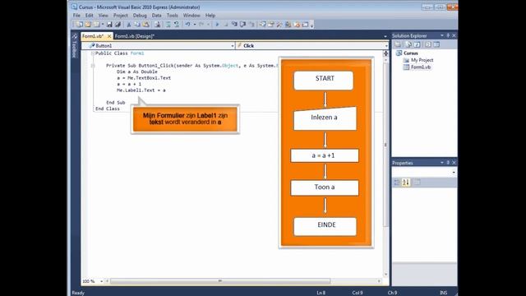Select My Project in Solution Explorer
Image resolution: width=526 pixels, height=296 pixels.
pos(422,60)
